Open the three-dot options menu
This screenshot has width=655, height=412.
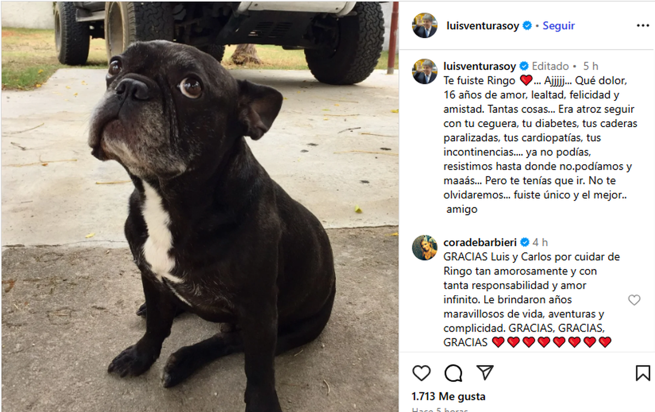[x=642, y=26]
